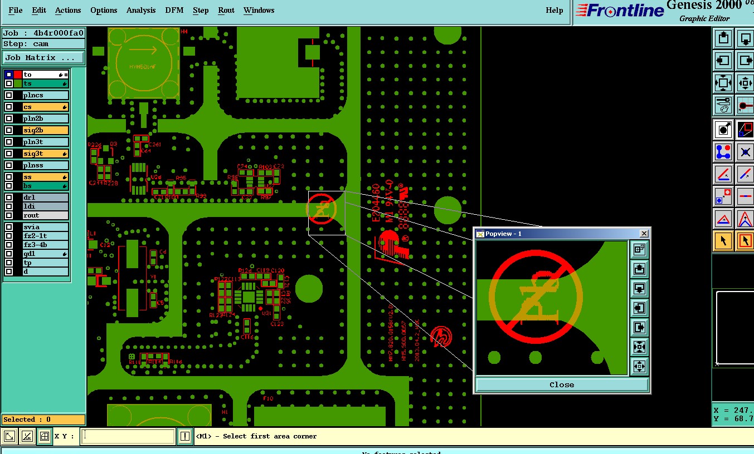
Task: Select the ss layer name
Action: (x=45, y=177)
